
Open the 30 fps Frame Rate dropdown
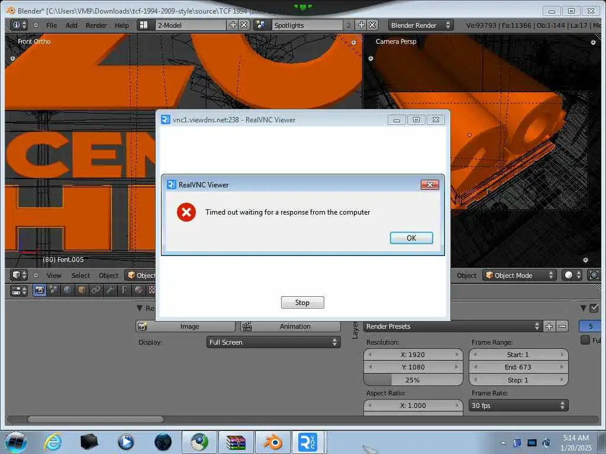[518, 406]
